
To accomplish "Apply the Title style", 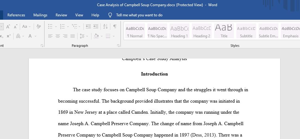I will tap(224, 31).
